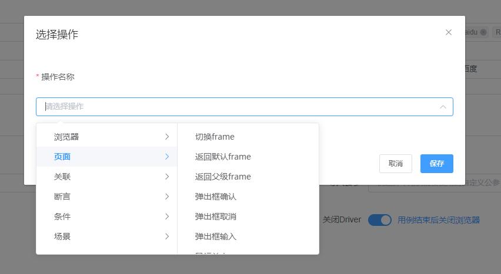Toggle the 关闭Driver switch
The image size is (501, 274).
point(380,220)
